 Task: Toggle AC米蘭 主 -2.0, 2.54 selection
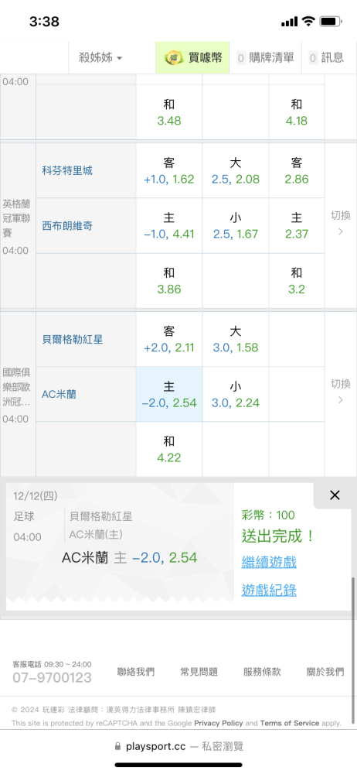(x=169, y=395)
